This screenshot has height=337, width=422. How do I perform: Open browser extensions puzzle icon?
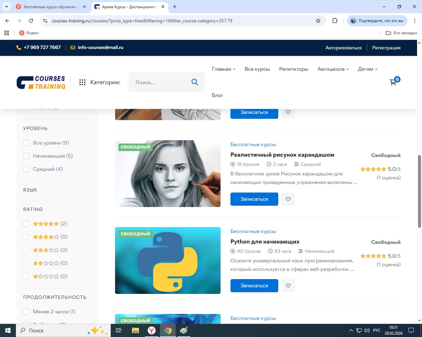[335, 21]
